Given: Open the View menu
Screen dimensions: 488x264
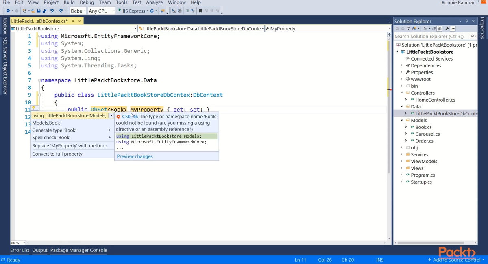Looking at the screenshot, I should [33, 2].
